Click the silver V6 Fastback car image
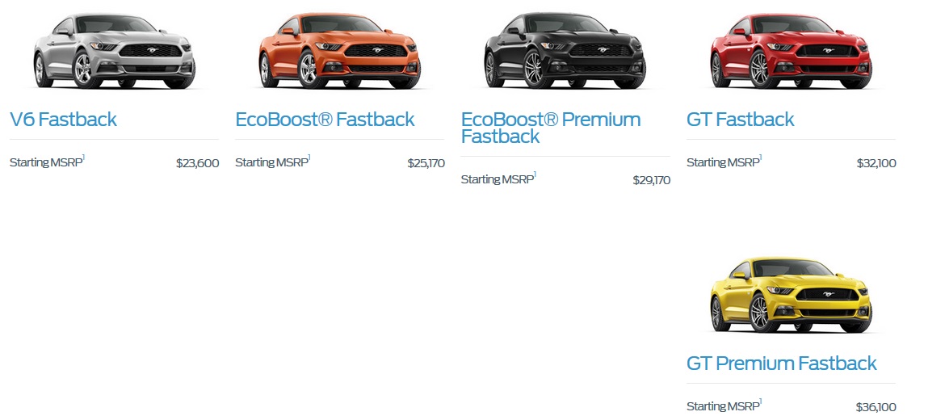This screenshot has height=416, width=928. [x=114, y=51]
